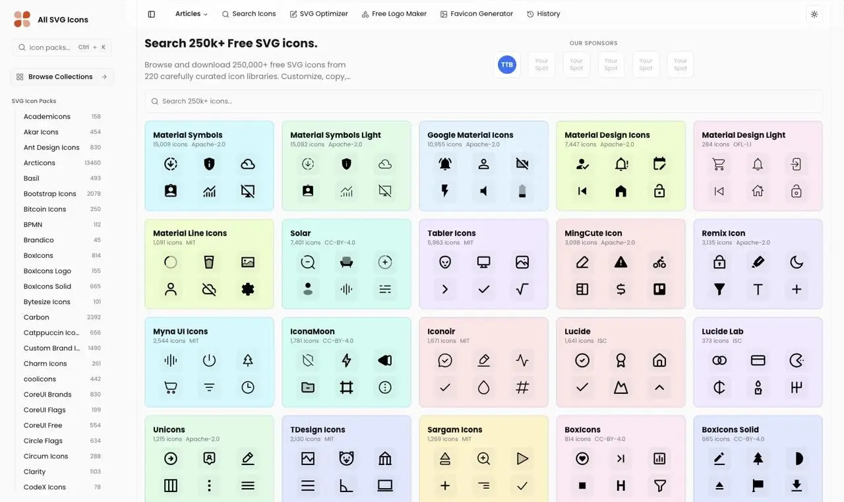Click Google Material Icons lightning bolt icon

point(445,191)
